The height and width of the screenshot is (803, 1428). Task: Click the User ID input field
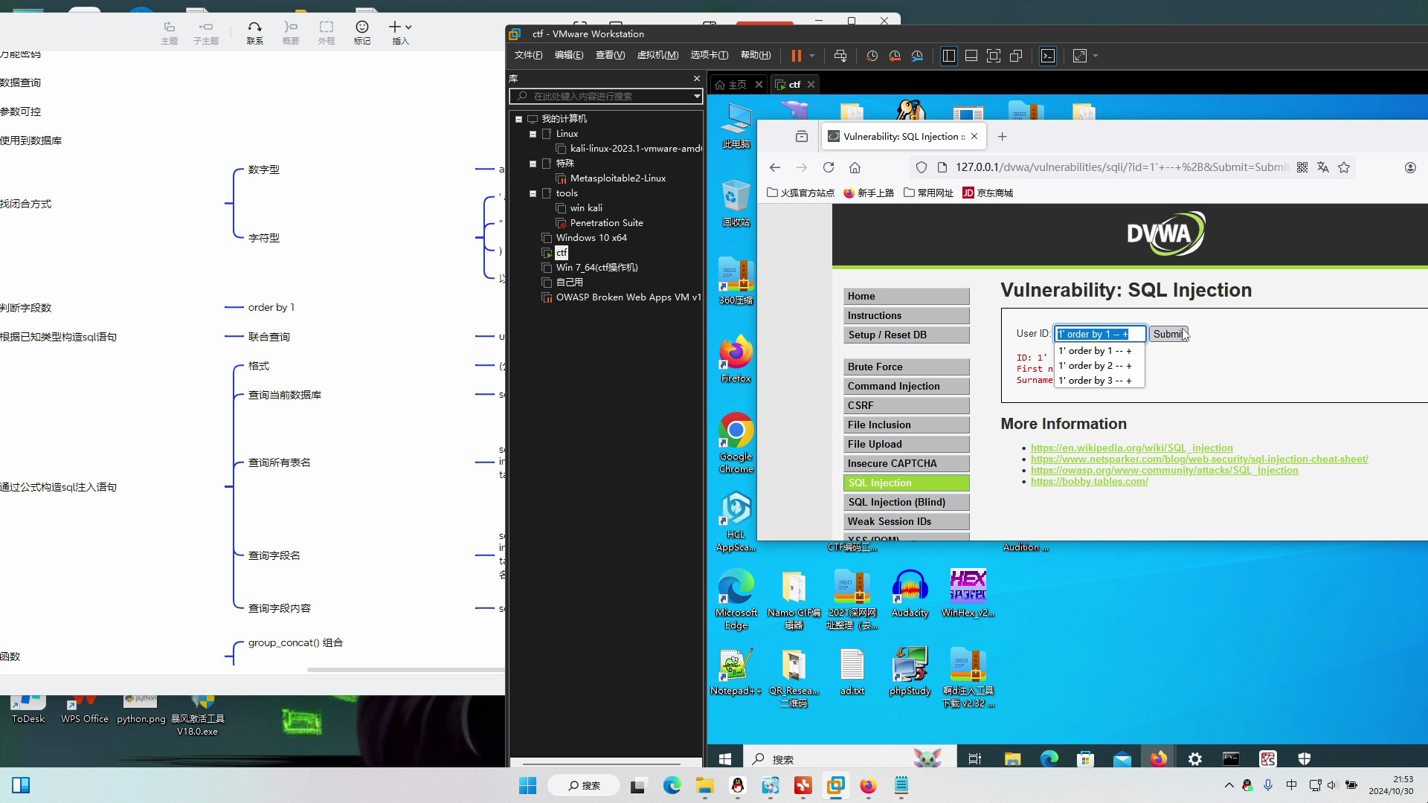coord(1099,333)
